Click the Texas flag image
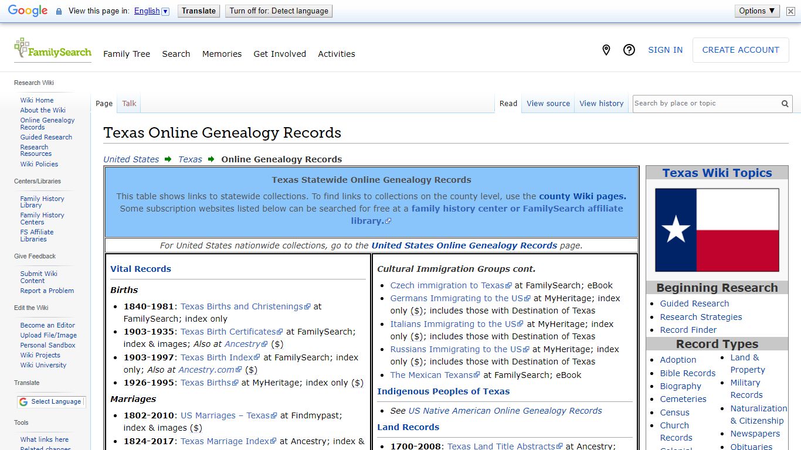The image size is (801, 450). [x=717, y=230]
